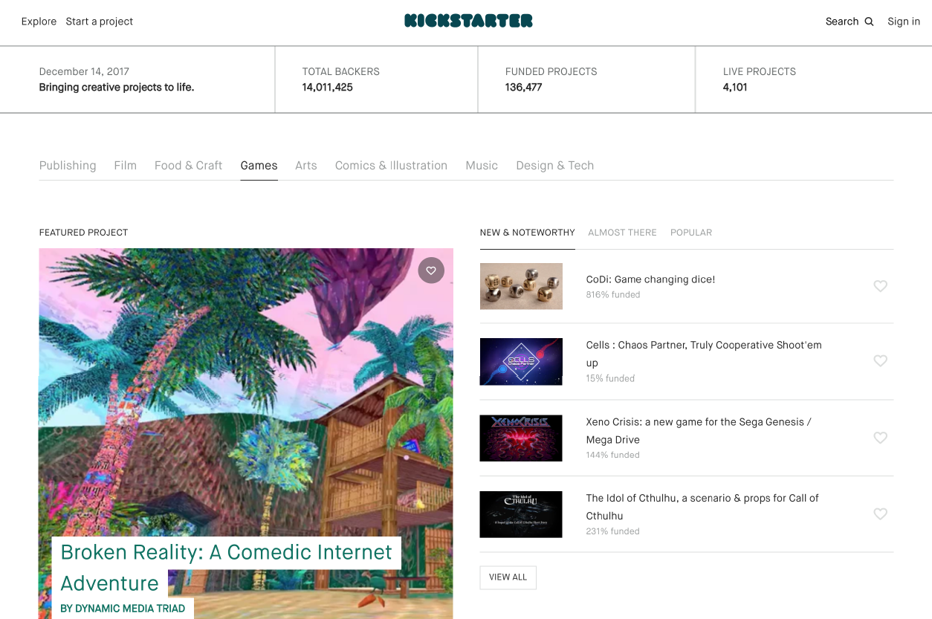
Task: Select the Design & Tech category
Action: point(555,166)
